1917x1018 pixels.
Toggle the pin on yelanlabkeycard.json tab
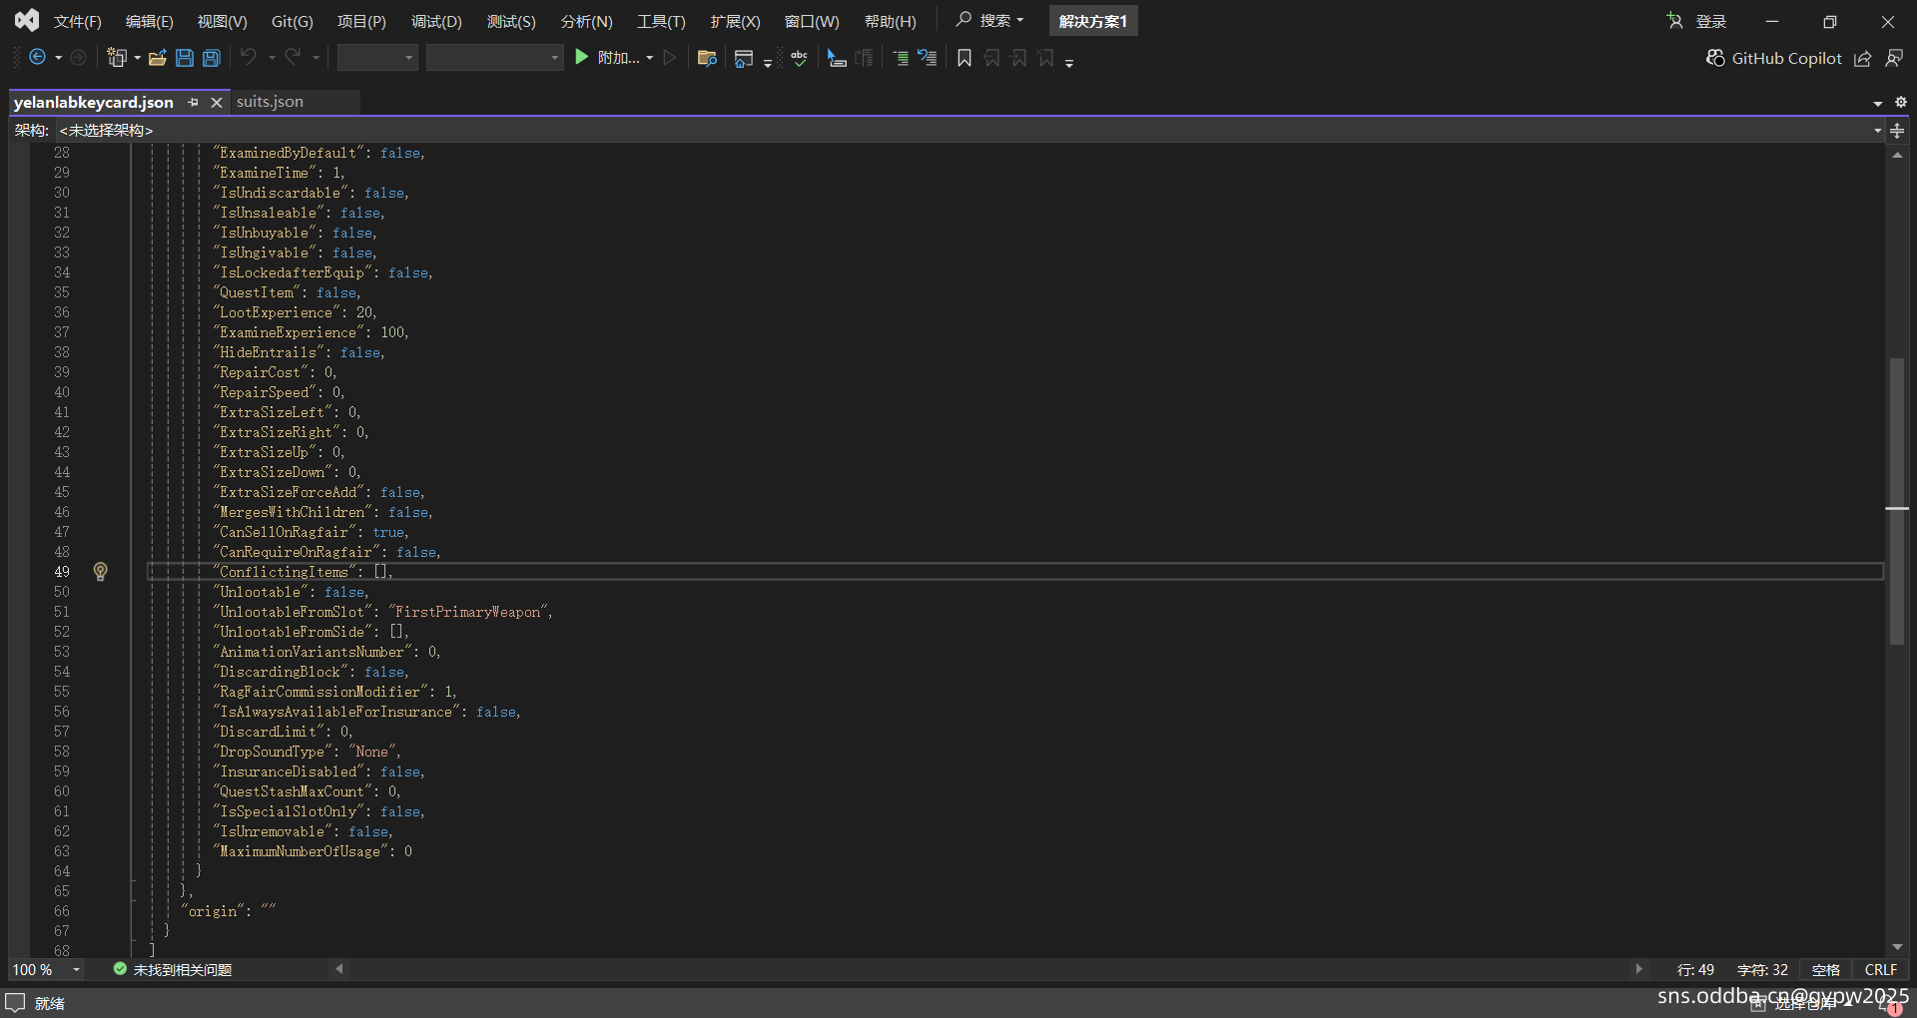coord(193,102)
